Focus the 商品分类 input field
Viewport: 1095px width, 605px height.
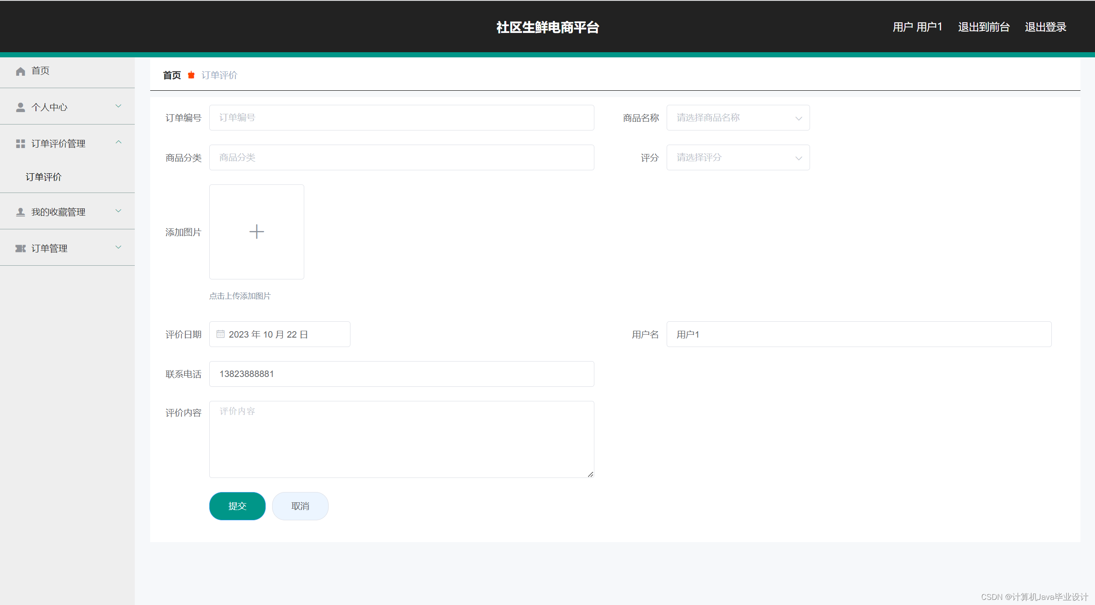(401, 157)
